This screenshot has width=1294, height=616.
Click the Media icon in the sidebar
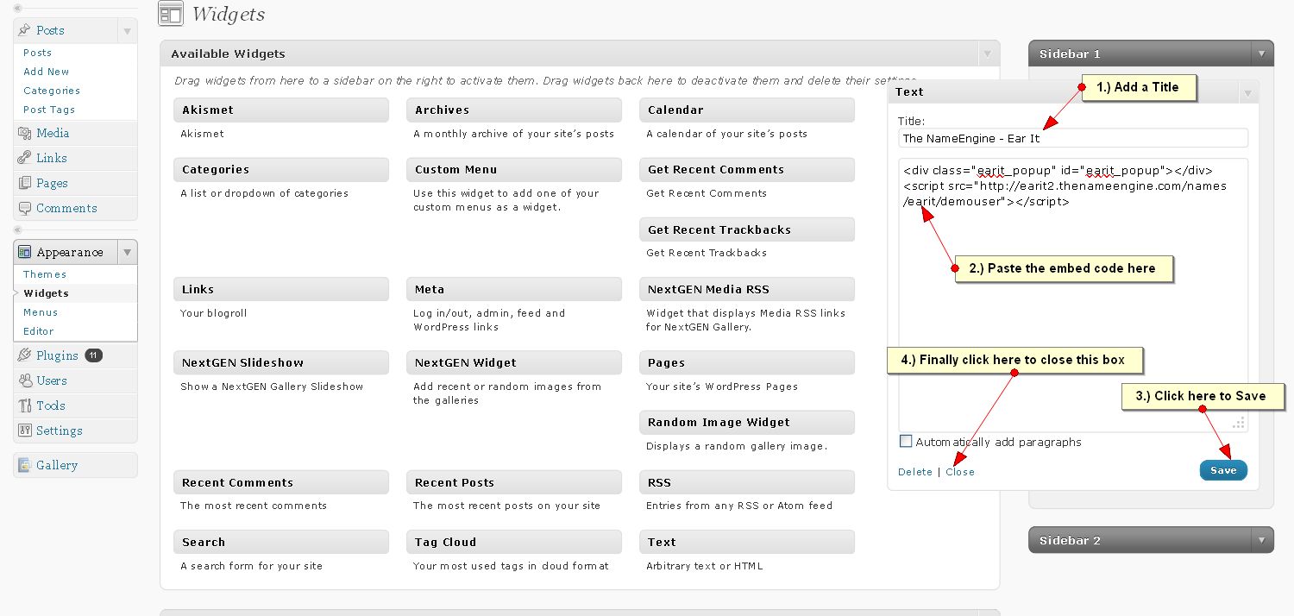click(24, 133)
